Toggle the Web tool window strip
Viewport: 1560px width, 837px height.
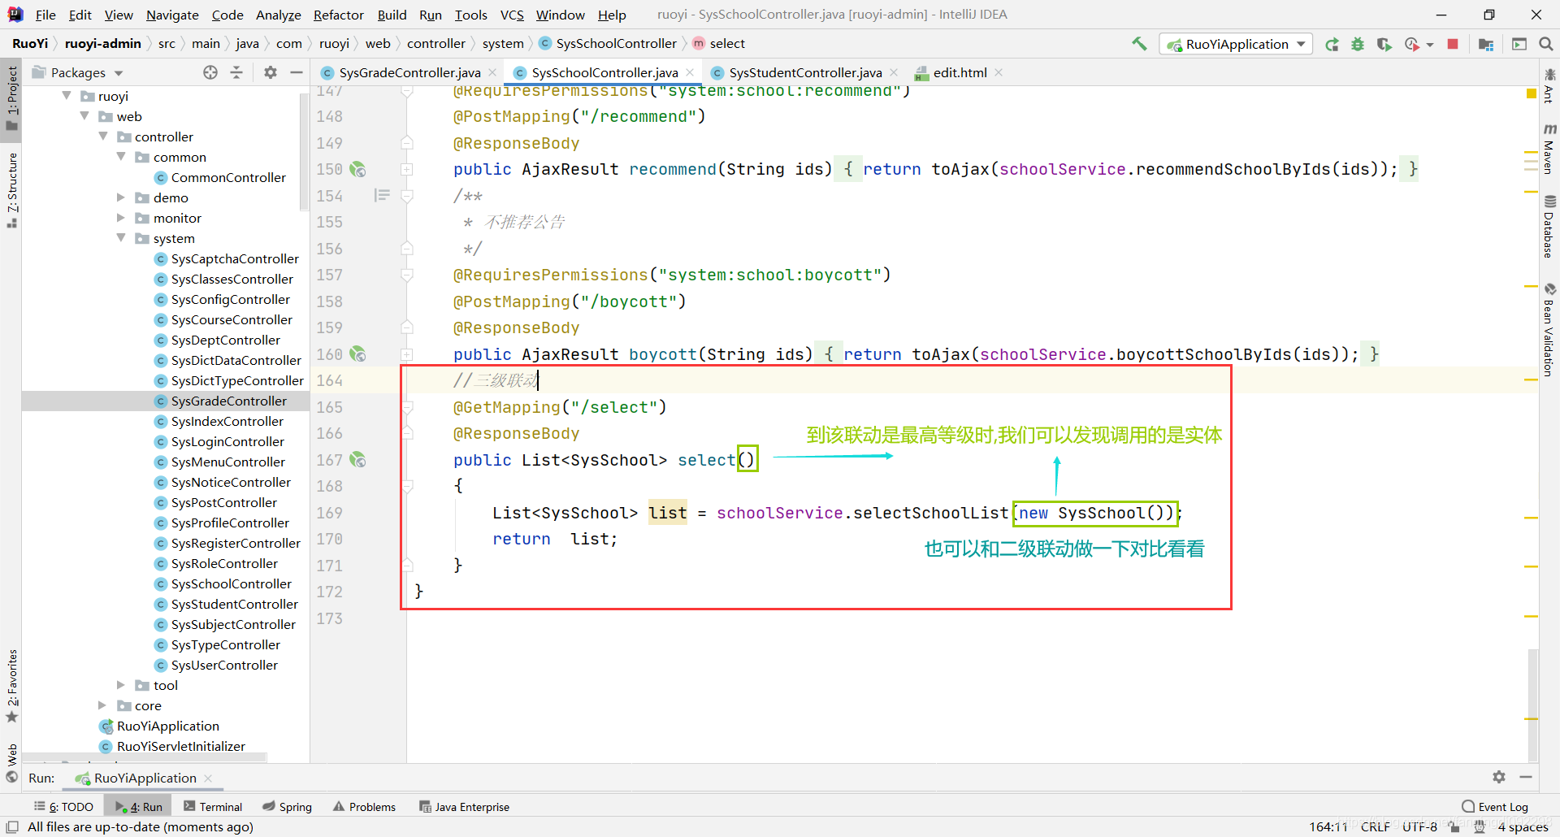click(11, 763)
